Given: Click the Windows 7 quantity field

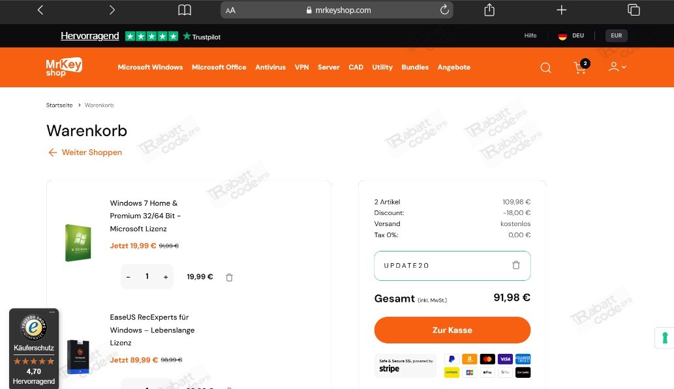Looking at the screenshot, I should pyautogui.click(x=147, y=276).
